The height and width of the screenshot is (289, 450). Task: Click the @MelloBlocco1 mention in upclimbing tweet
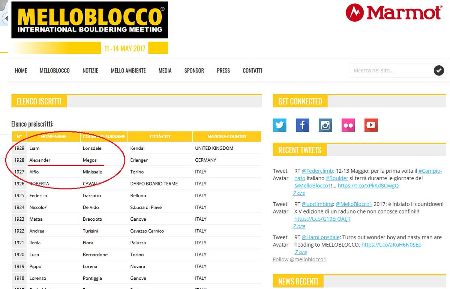[x=354, y=204]
